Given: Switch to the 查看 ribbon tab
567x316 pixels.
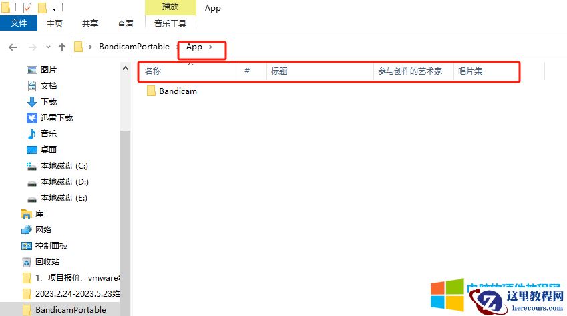Looking at the screenshot, I should click(x=126, y=24).
